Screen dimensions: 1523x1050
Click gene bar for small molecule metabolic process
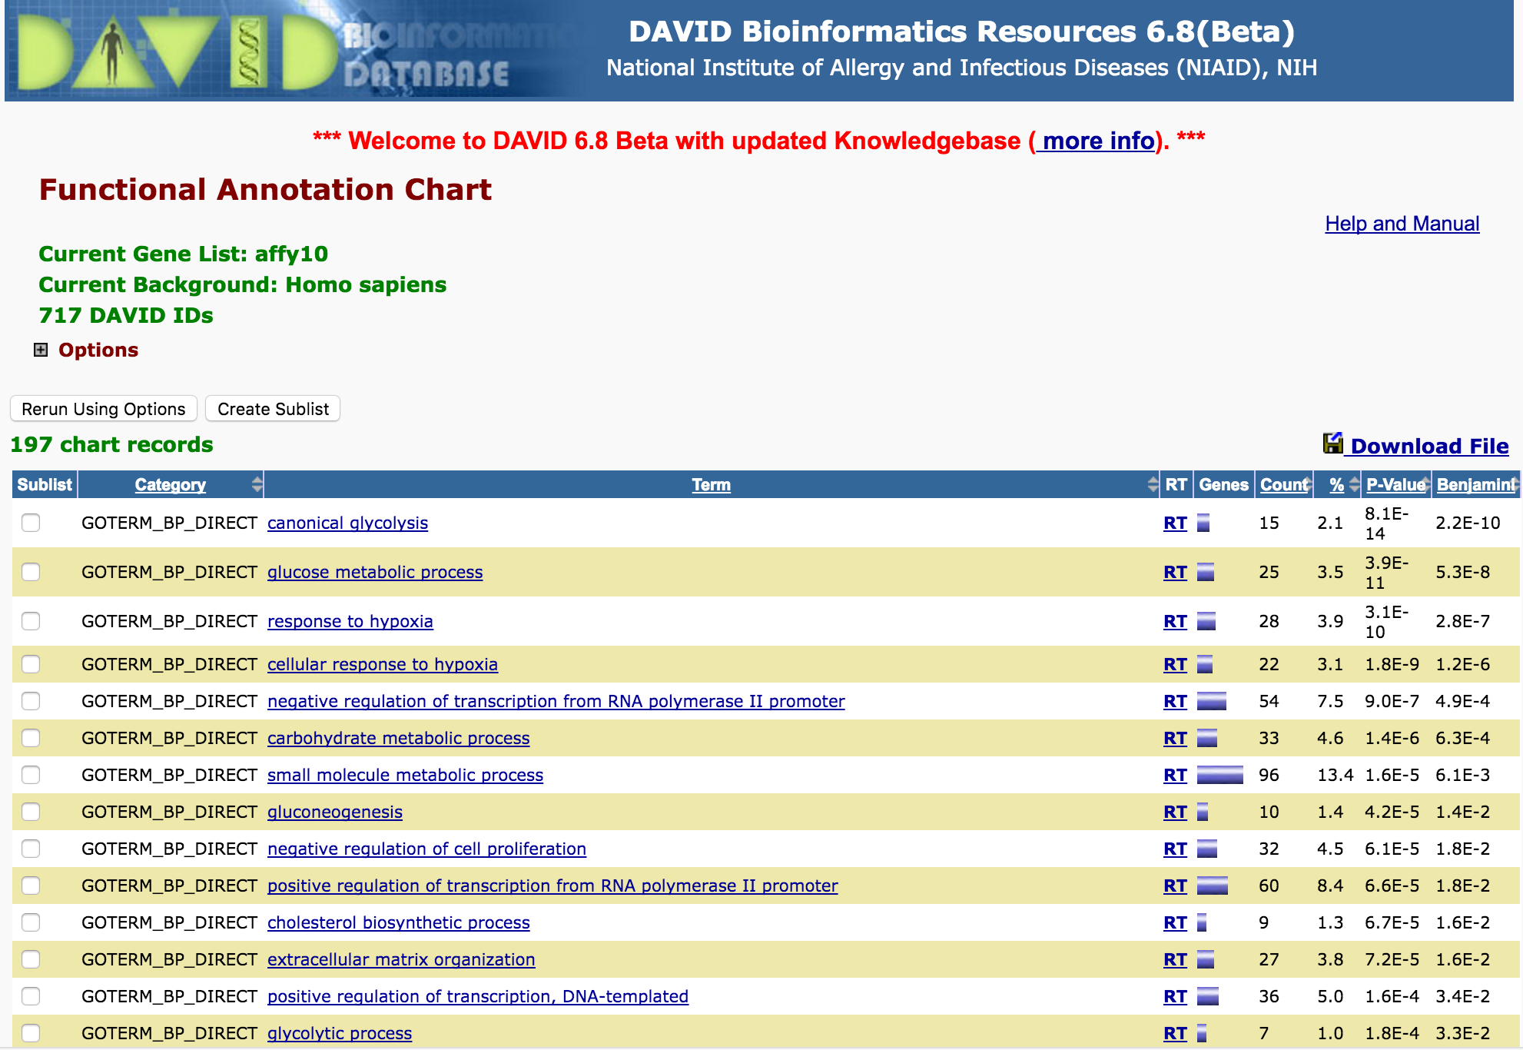click(x=1220, y=775)
